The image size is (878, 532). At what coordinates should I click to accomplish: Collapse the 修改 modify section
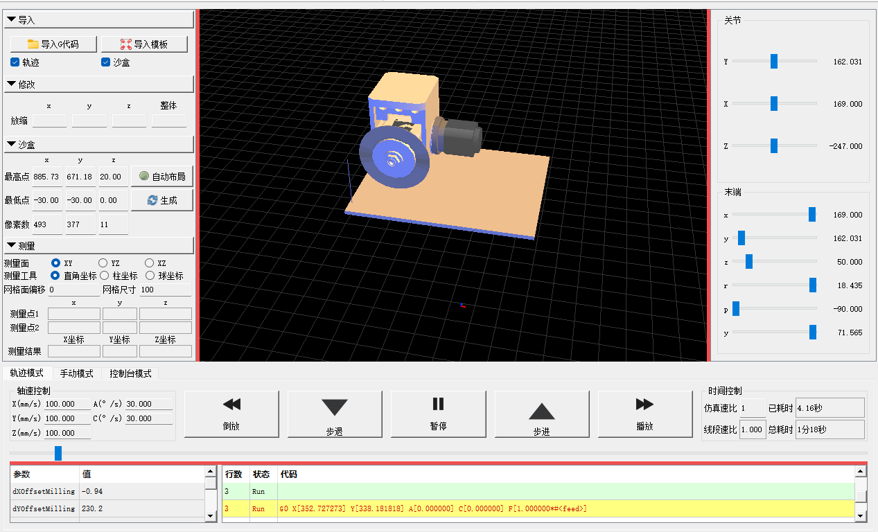point(98,85)
